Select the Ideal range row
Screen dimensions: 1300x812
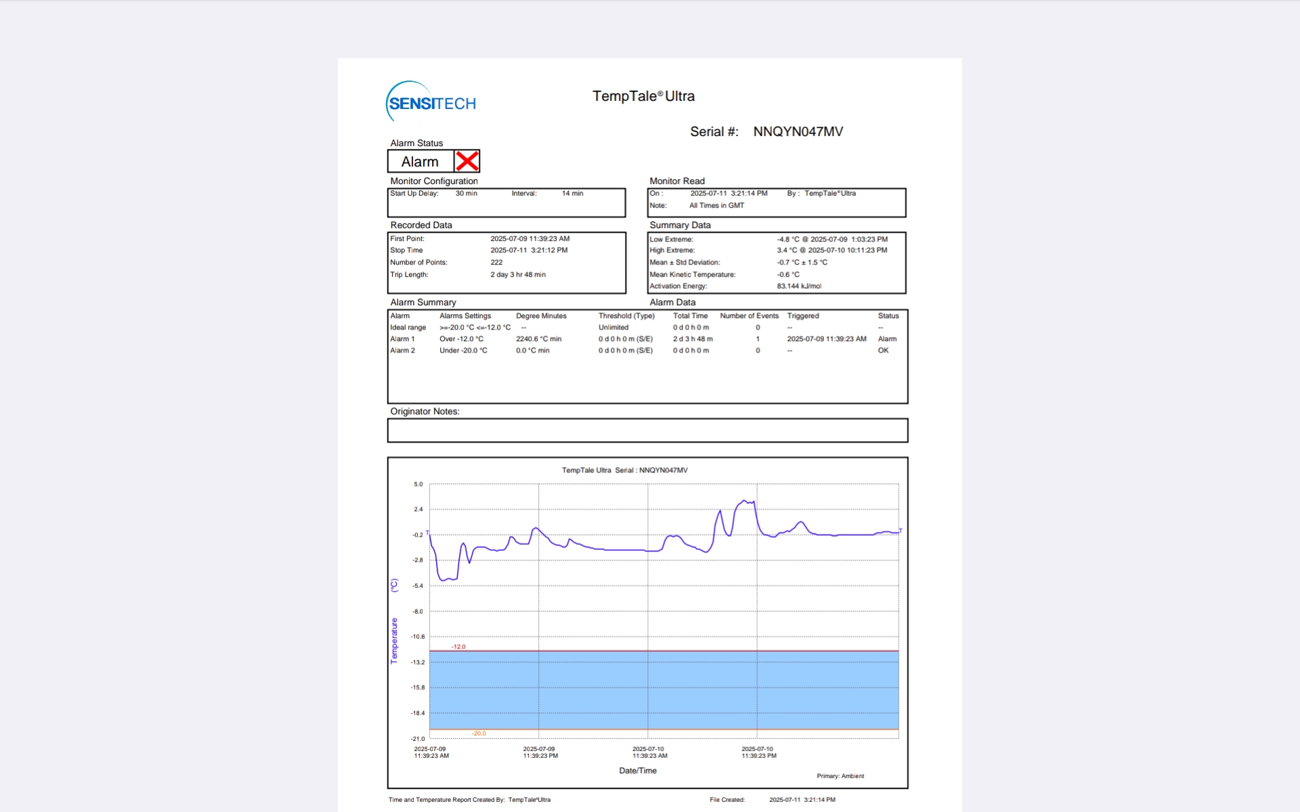408,328
